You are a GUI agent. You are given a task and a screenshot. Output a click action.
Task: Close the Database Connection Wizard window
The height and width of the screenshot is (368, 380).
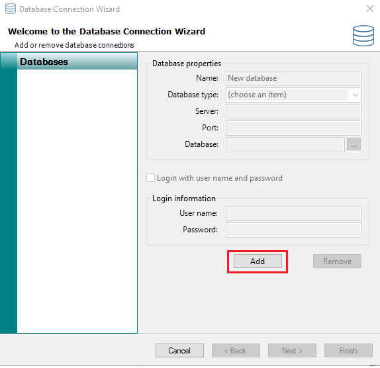pos(370,9)
